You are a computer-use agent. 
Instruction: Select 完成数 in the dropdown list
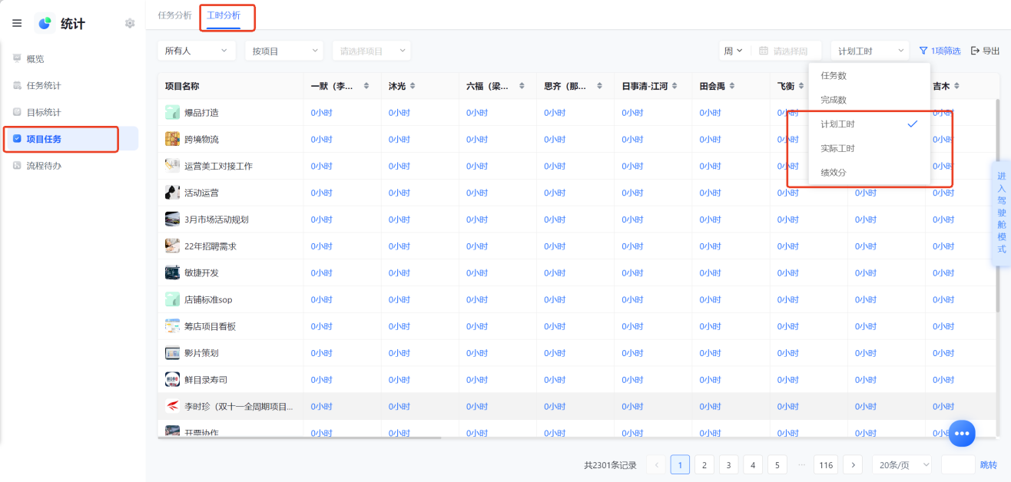tap(870, 100)
